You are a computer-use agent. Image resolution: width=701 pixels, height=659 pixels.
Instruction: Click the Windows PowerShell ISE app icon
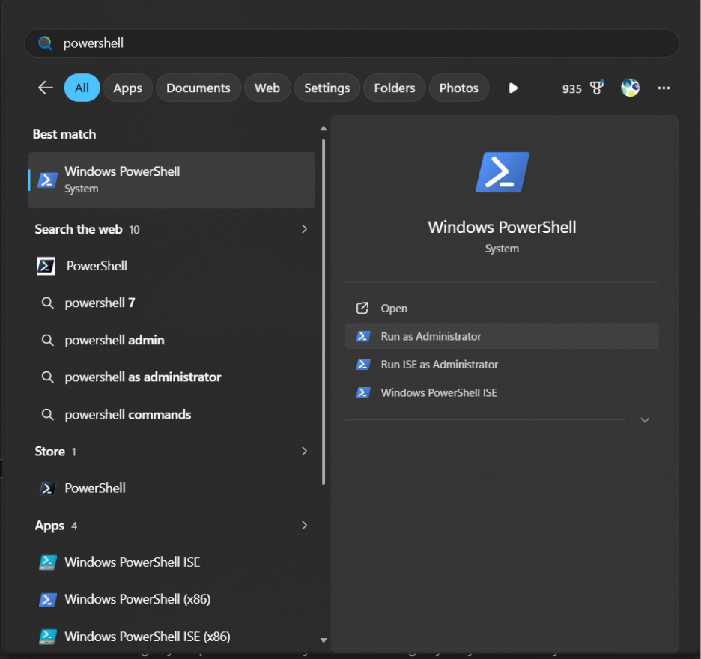tap(47, 562)
